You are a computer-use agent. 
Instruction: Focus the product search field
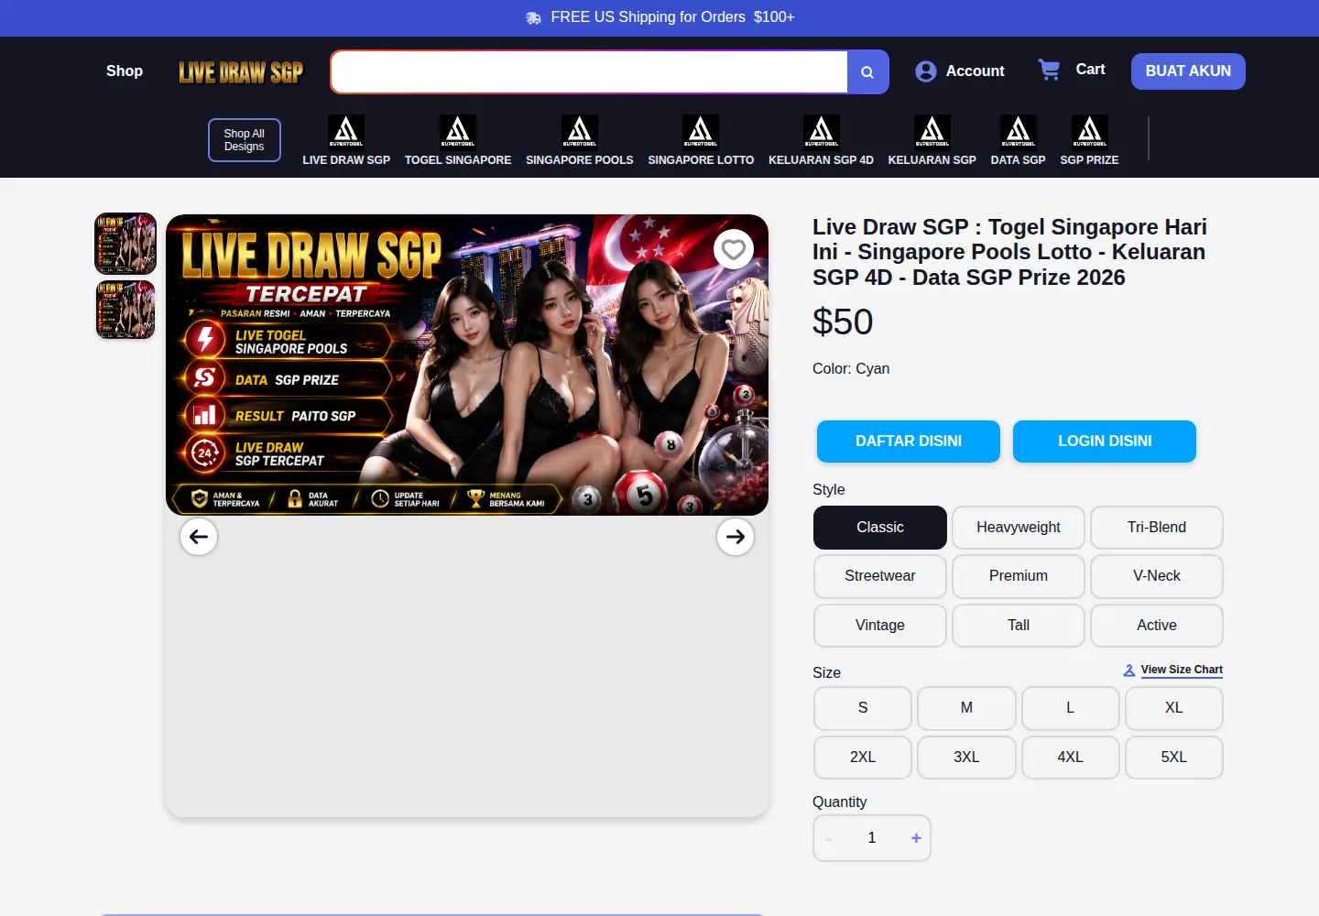[589, 71]
